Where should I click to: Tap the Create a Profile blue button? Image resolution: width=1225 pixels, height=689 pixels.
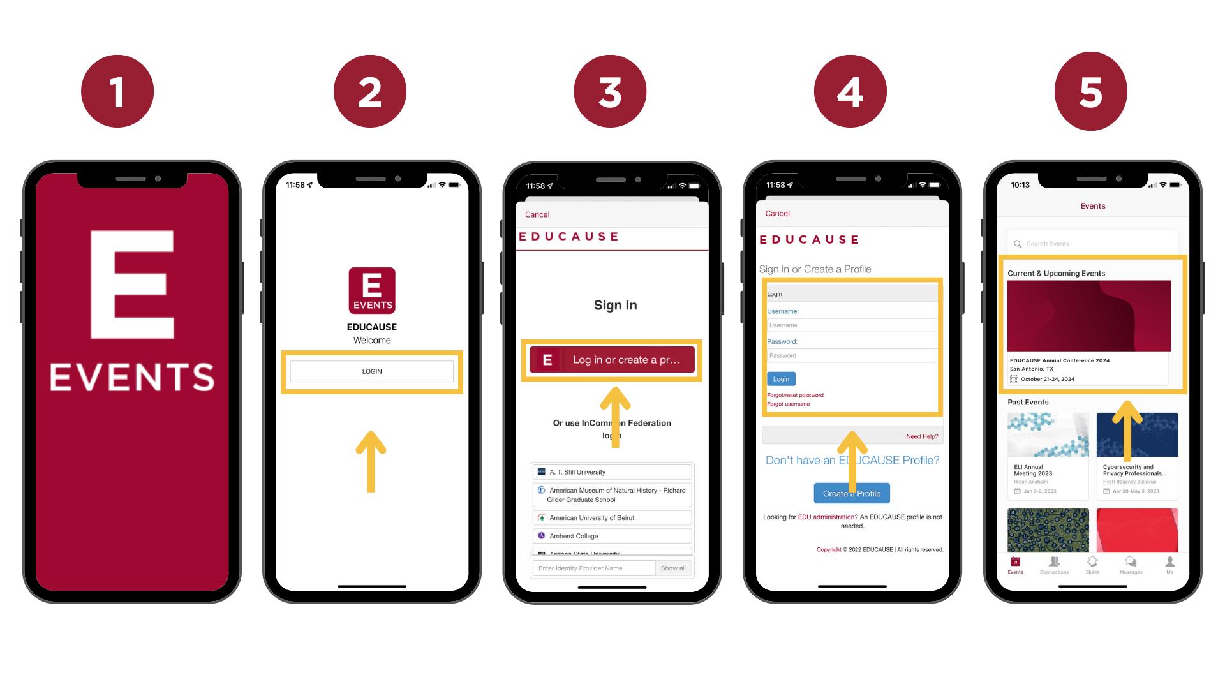click(x=852, y=492)
